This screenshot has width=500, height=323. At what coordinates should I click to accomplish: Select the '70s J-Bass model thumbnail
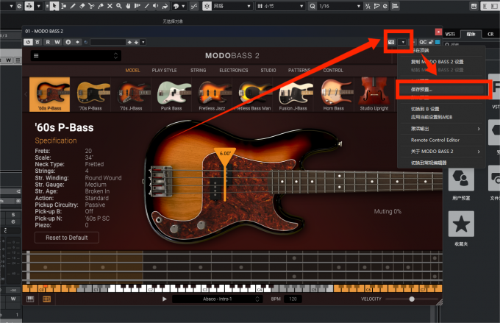point(131,94)
